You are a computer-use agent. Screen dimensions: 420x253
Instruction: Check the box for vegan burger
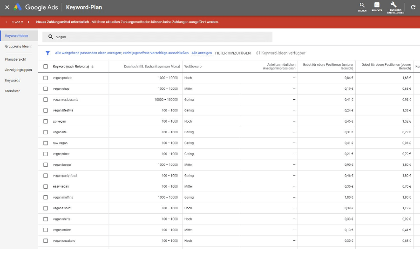tap(46, 164)
